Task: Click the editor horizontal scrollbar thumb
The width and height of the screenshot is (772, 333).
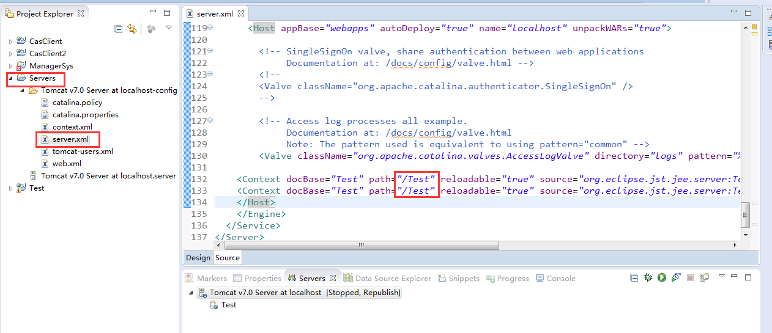Action: point(362,245)
